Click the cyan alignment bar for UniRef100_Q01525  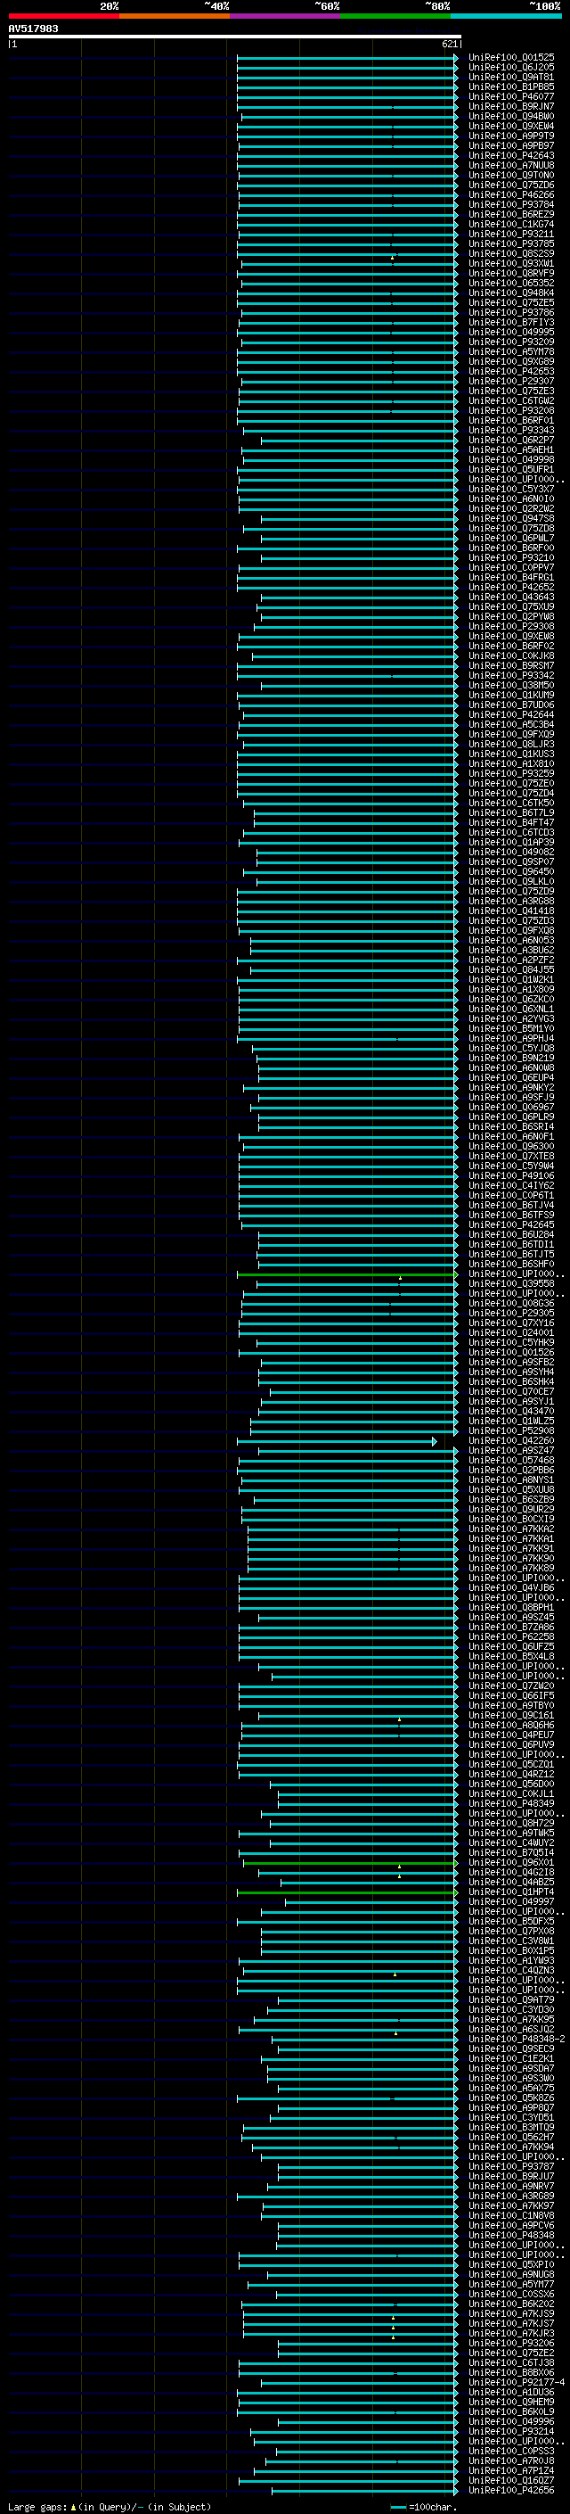pyautogui.click(x=346, y=58)
